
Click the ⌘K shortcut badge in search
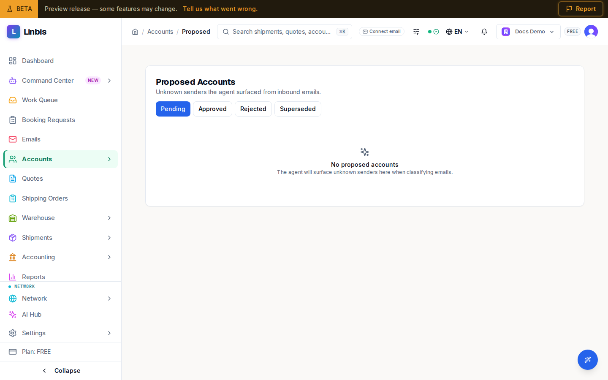coord(342,32)
